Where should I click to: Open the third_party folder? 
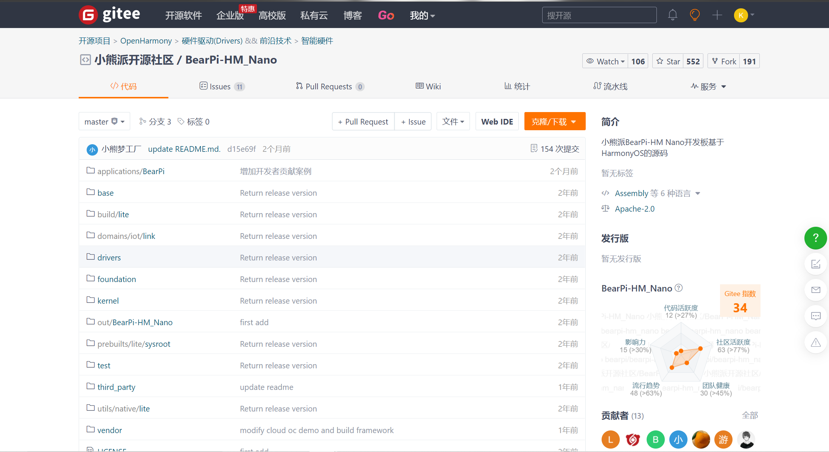pos(116,387)
